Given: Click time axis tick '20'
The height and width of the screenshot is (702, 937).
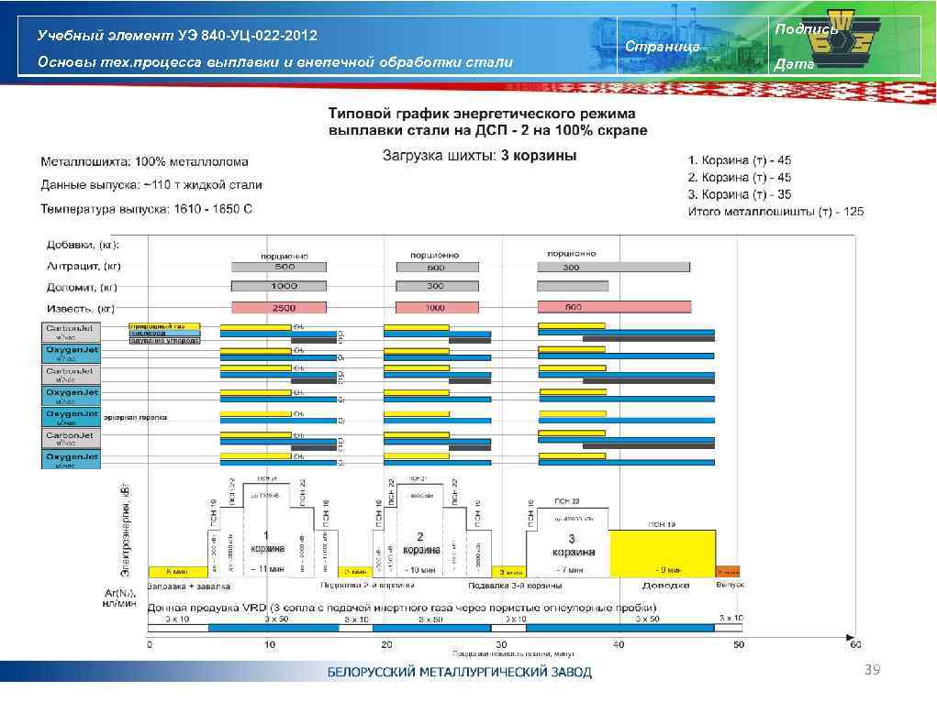Looking at the screenshot, I should pos(387,644).
